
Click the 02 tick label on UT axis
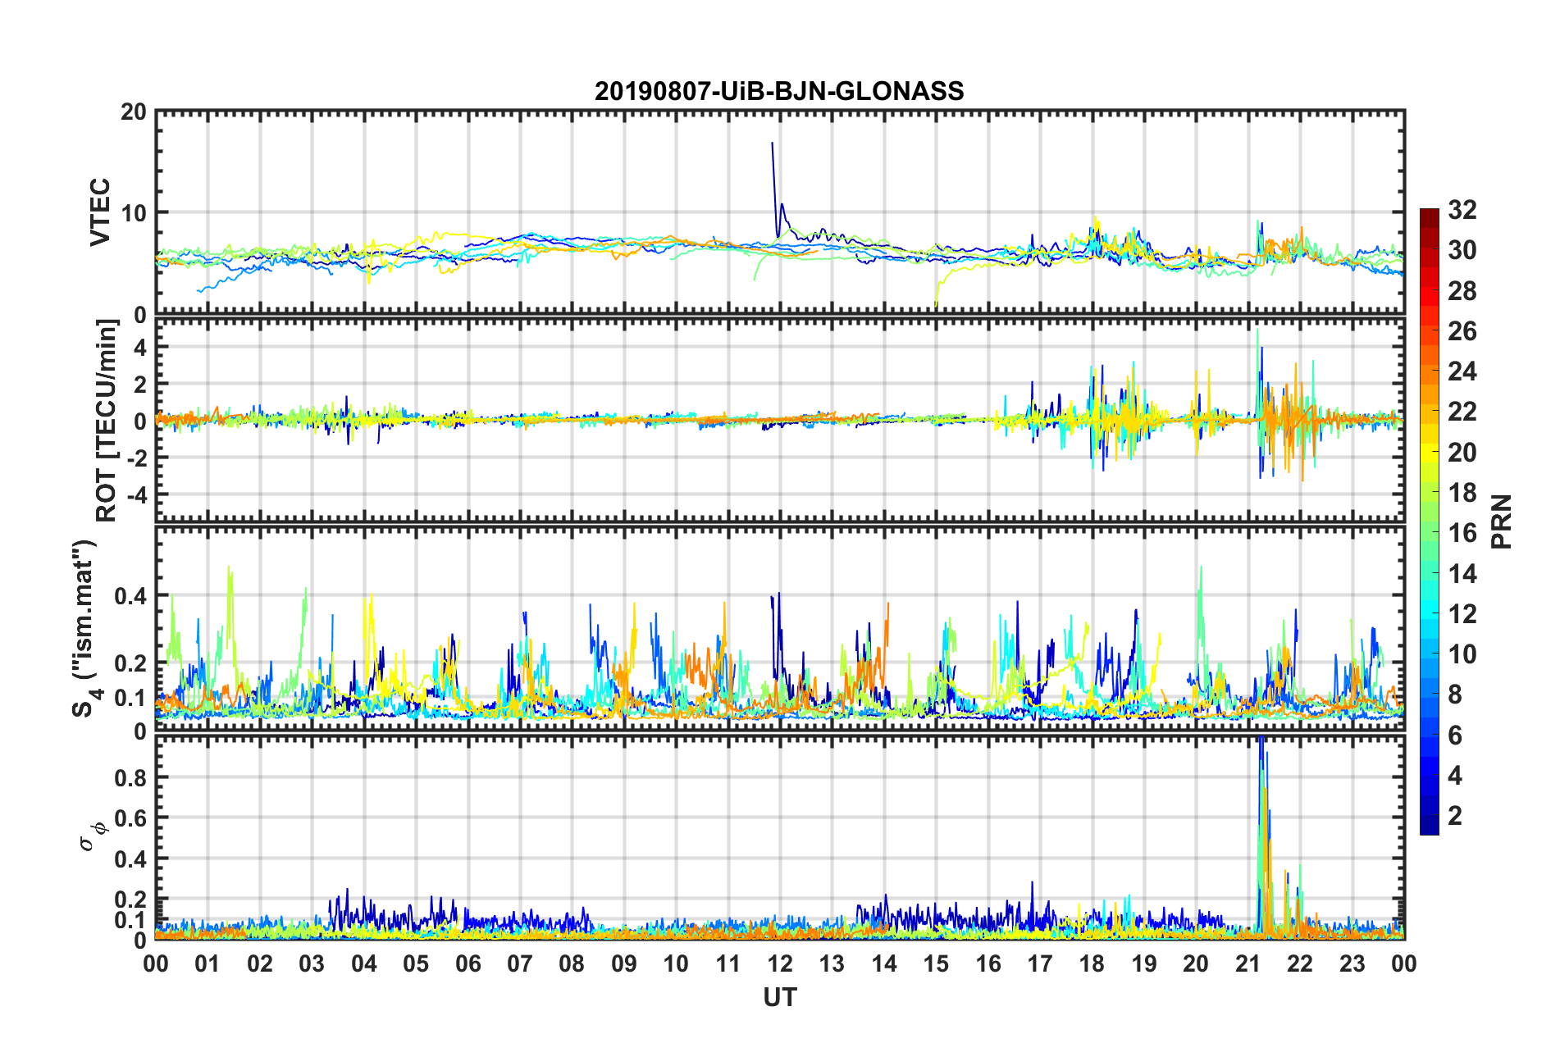[260, 963]
